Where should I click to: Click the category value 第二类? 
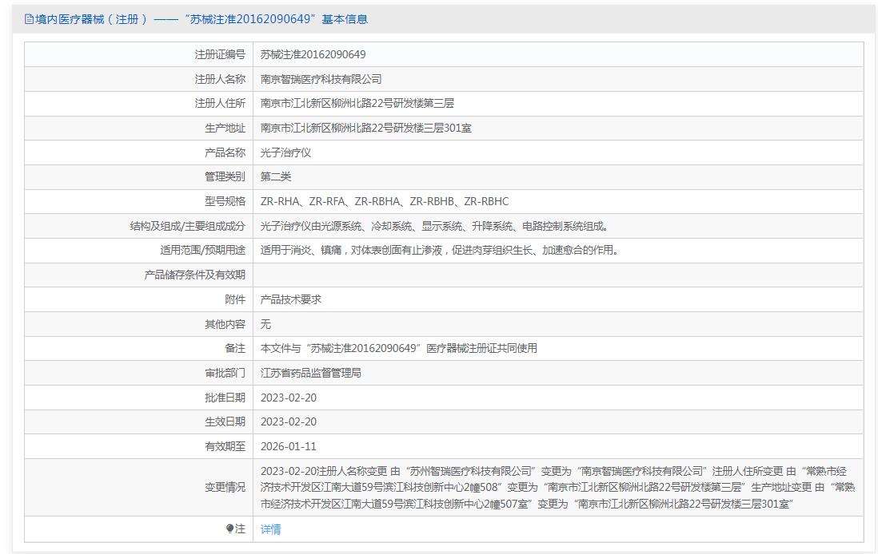pos(276,176)
